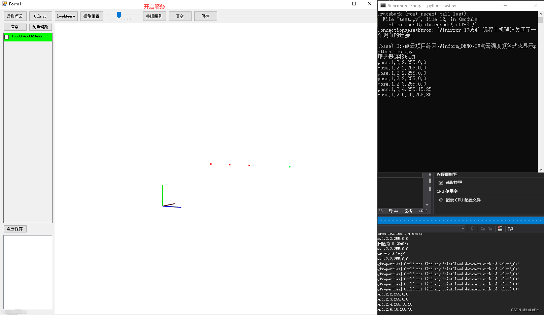This screenshot has height=315, width=544.
Task: Toggle checkbox for cloud 165396460820465
Action: pyautogui.click(x=7, y=37)
